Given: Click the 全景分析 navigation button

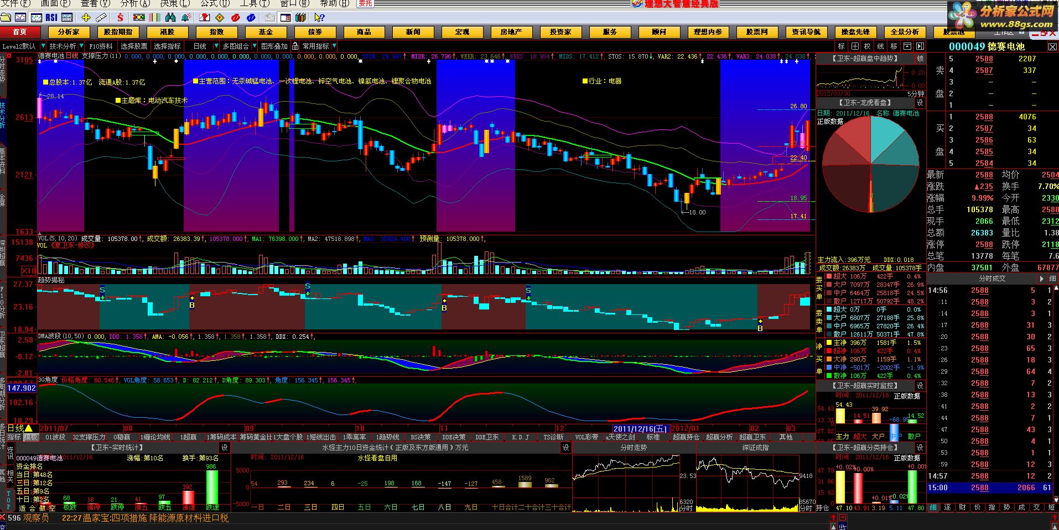Looking at the screenshot, I should pyautogui.click(x=905, y=32).
